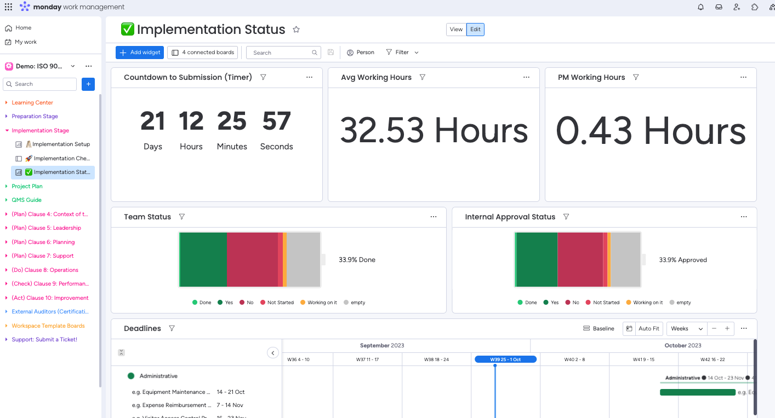Star the Implementation Status dashboard as favorite
This screenshot has height=418, width=775.
(296, 30)
